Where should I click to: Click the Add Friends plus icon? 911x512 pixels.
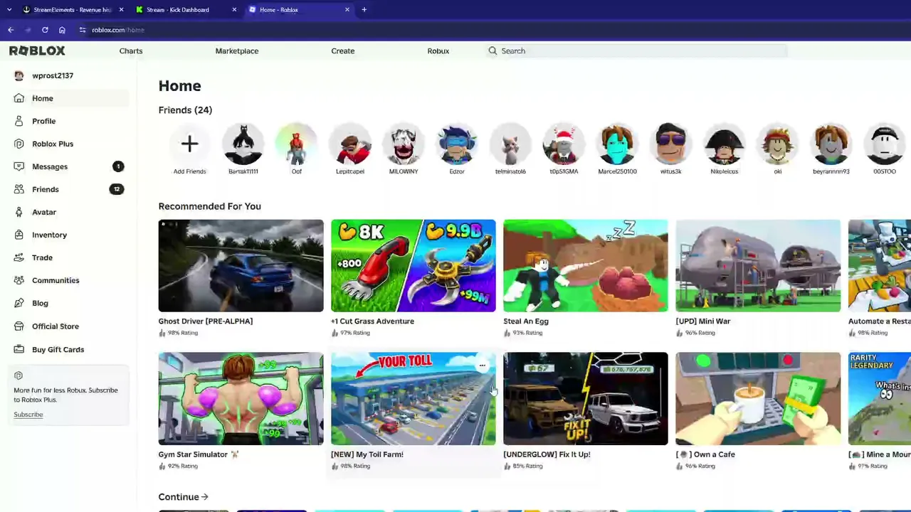click(x=189, y=144)
